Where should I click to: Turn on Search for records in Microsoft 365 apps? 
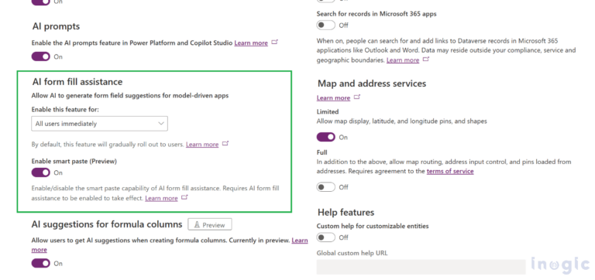click(326, 26)
